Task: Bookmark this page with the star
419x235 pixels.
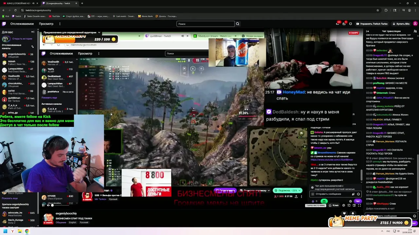Action: 378,10
